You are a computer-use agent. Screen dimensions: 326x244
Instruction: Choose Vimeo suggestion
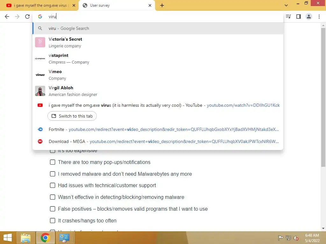pos(158,75)
